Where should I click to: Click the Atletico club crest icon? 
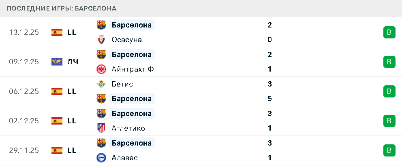click(101, 128)
